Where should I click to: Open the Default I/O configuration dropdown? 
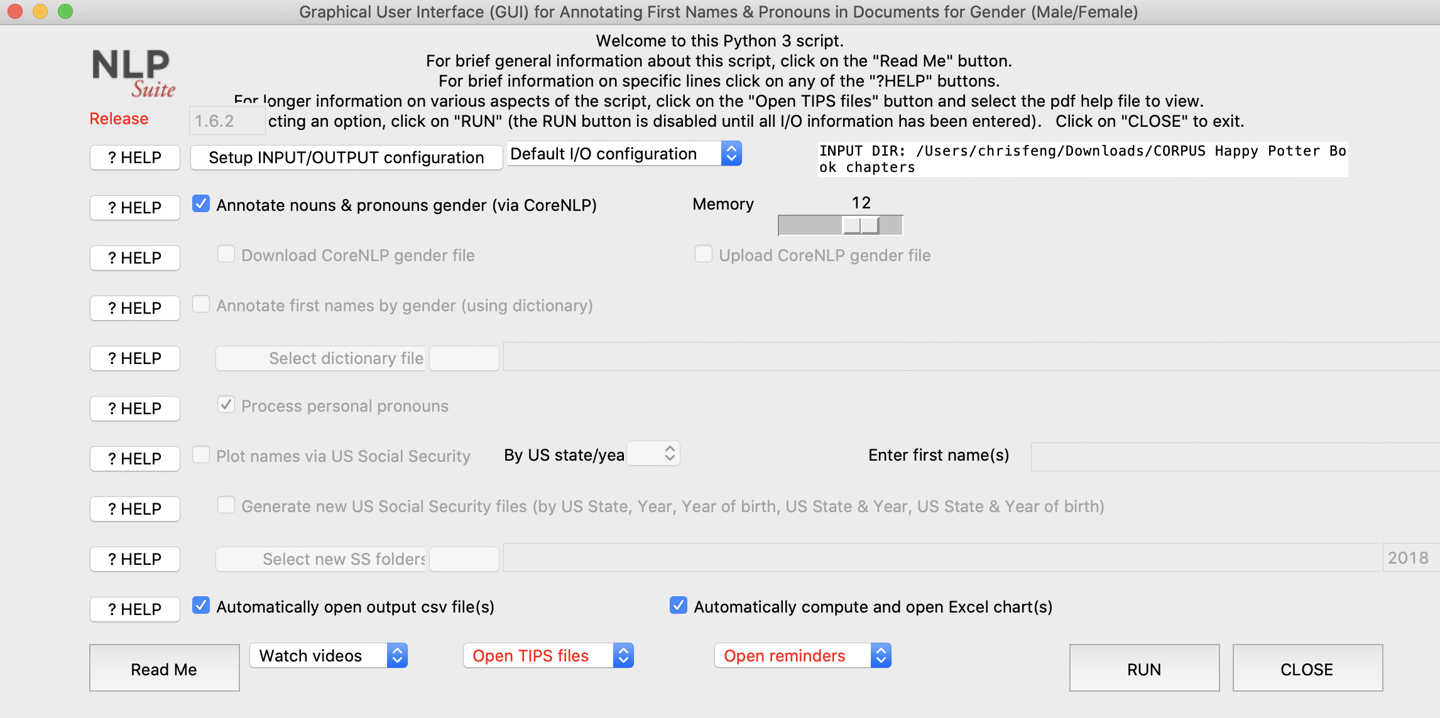625,154
